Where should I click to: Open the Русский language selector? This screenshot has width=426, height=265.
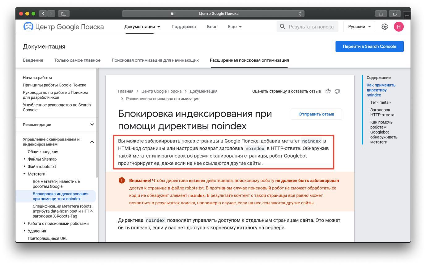359,27
